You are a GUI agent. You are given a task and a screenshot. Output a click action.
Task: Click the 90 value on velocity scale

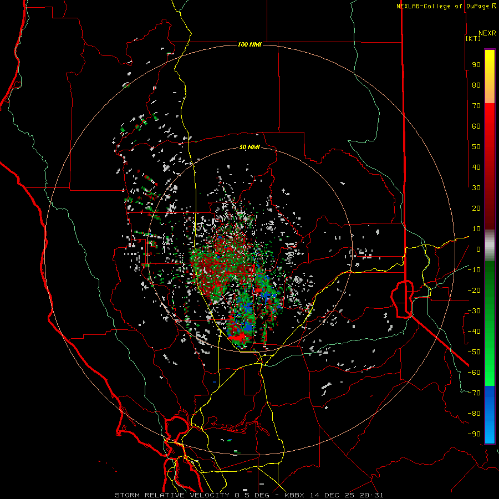[476, 65]
